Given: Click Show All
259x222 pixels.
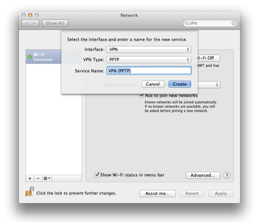Looking at the screenshot, I should click(x=55, y=23).
